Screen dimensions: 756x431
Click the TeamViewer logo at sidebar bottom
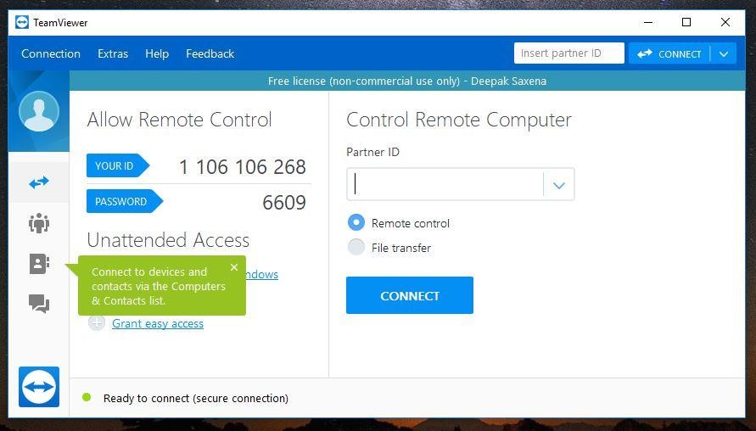[38, 387]
